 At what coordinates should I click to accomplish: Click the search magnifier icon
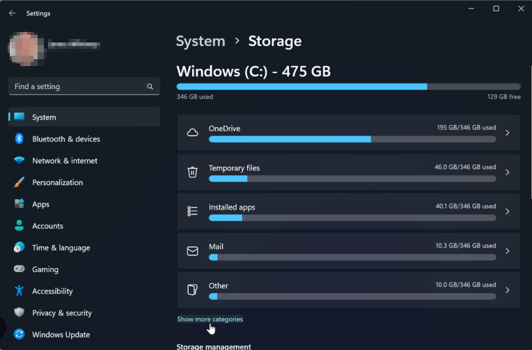pos(150,86)
